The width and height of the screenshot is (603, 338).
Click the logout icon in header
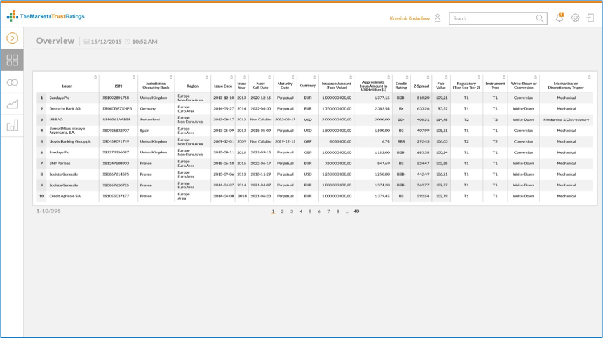(x=590, y=18)
